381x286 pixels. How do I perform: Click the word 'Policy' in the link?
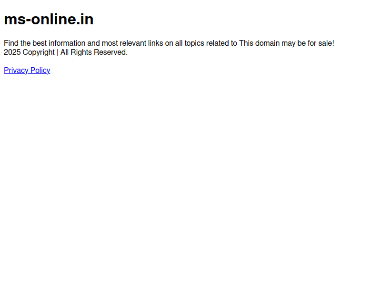pyautogui.click(x=40, y=70)
